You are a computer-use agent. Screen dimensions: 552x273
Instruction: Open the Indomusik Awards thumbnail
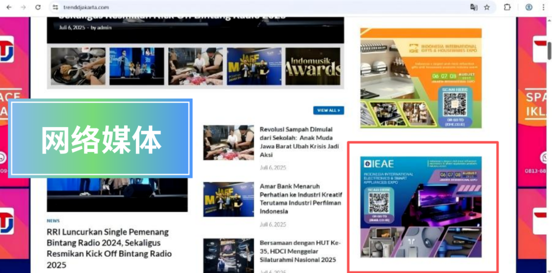coord(313,66)
